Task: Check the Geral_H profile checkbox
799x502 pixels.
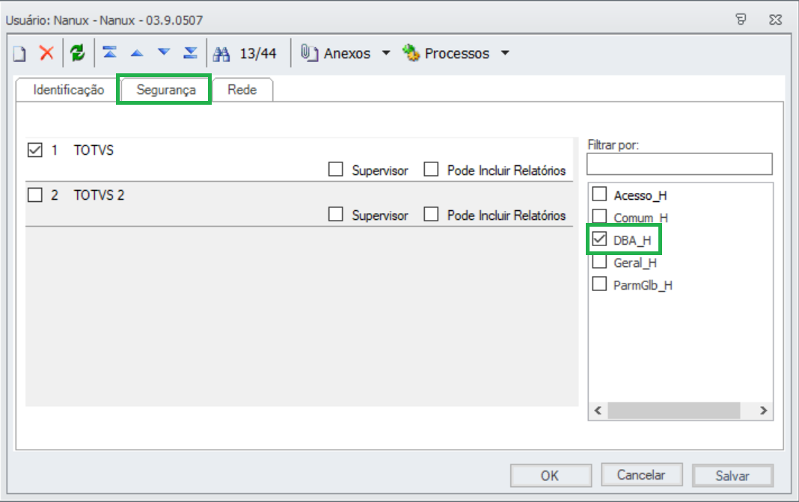Action: tap(600, 261)
